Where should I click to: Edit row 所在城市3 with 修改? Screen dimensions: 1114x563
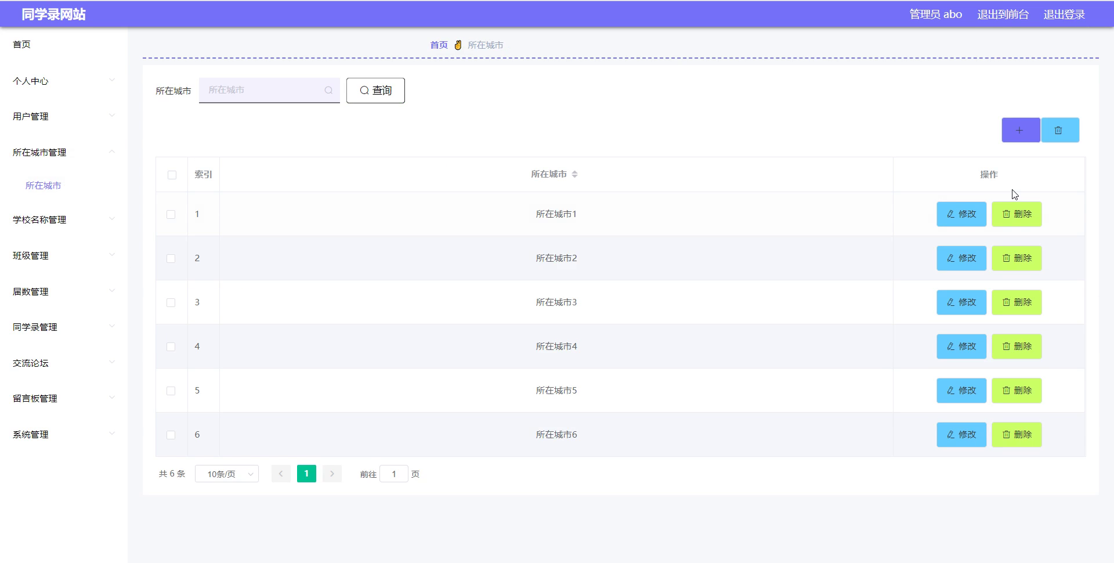961,302
